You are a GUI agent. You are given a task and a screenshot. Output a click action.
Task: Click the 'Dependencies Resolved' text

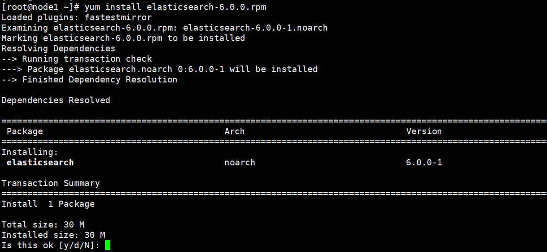(56, 100)
